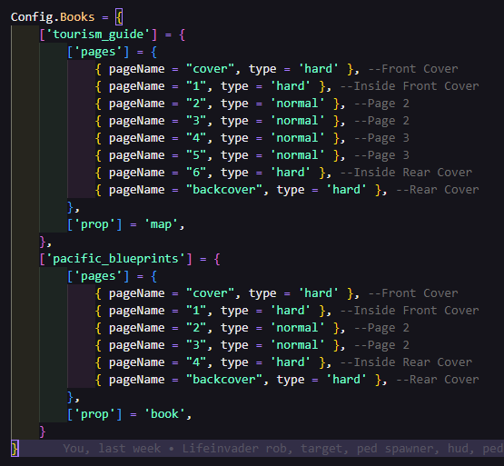Click the highlighted closing brace on last line
Image resolution: width=504 pixels, height=466 pixels.
15,449
